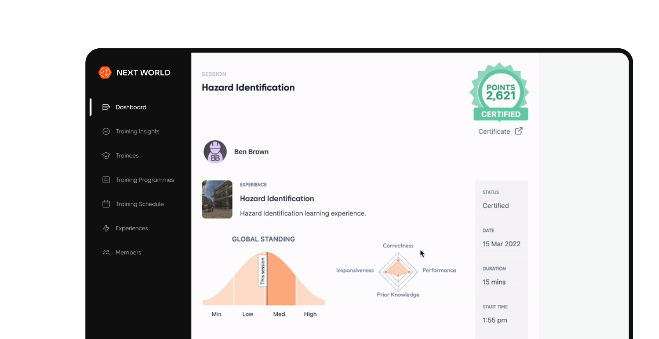Click the Performance radar label
Screen dimensions: 659x339
point(439,270)
